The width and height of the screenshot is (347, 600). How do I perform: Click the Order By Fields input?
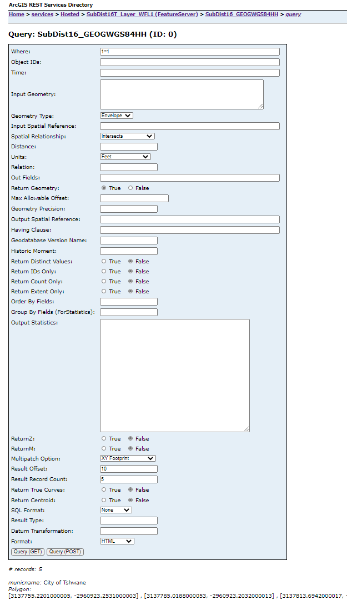pos(129,302)
